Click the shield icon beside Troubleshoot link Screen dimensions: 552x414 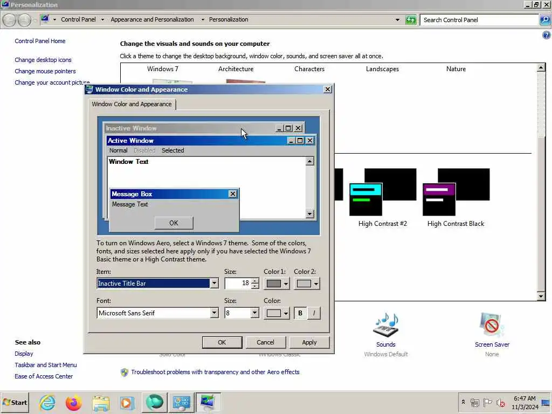coord(125,372)
